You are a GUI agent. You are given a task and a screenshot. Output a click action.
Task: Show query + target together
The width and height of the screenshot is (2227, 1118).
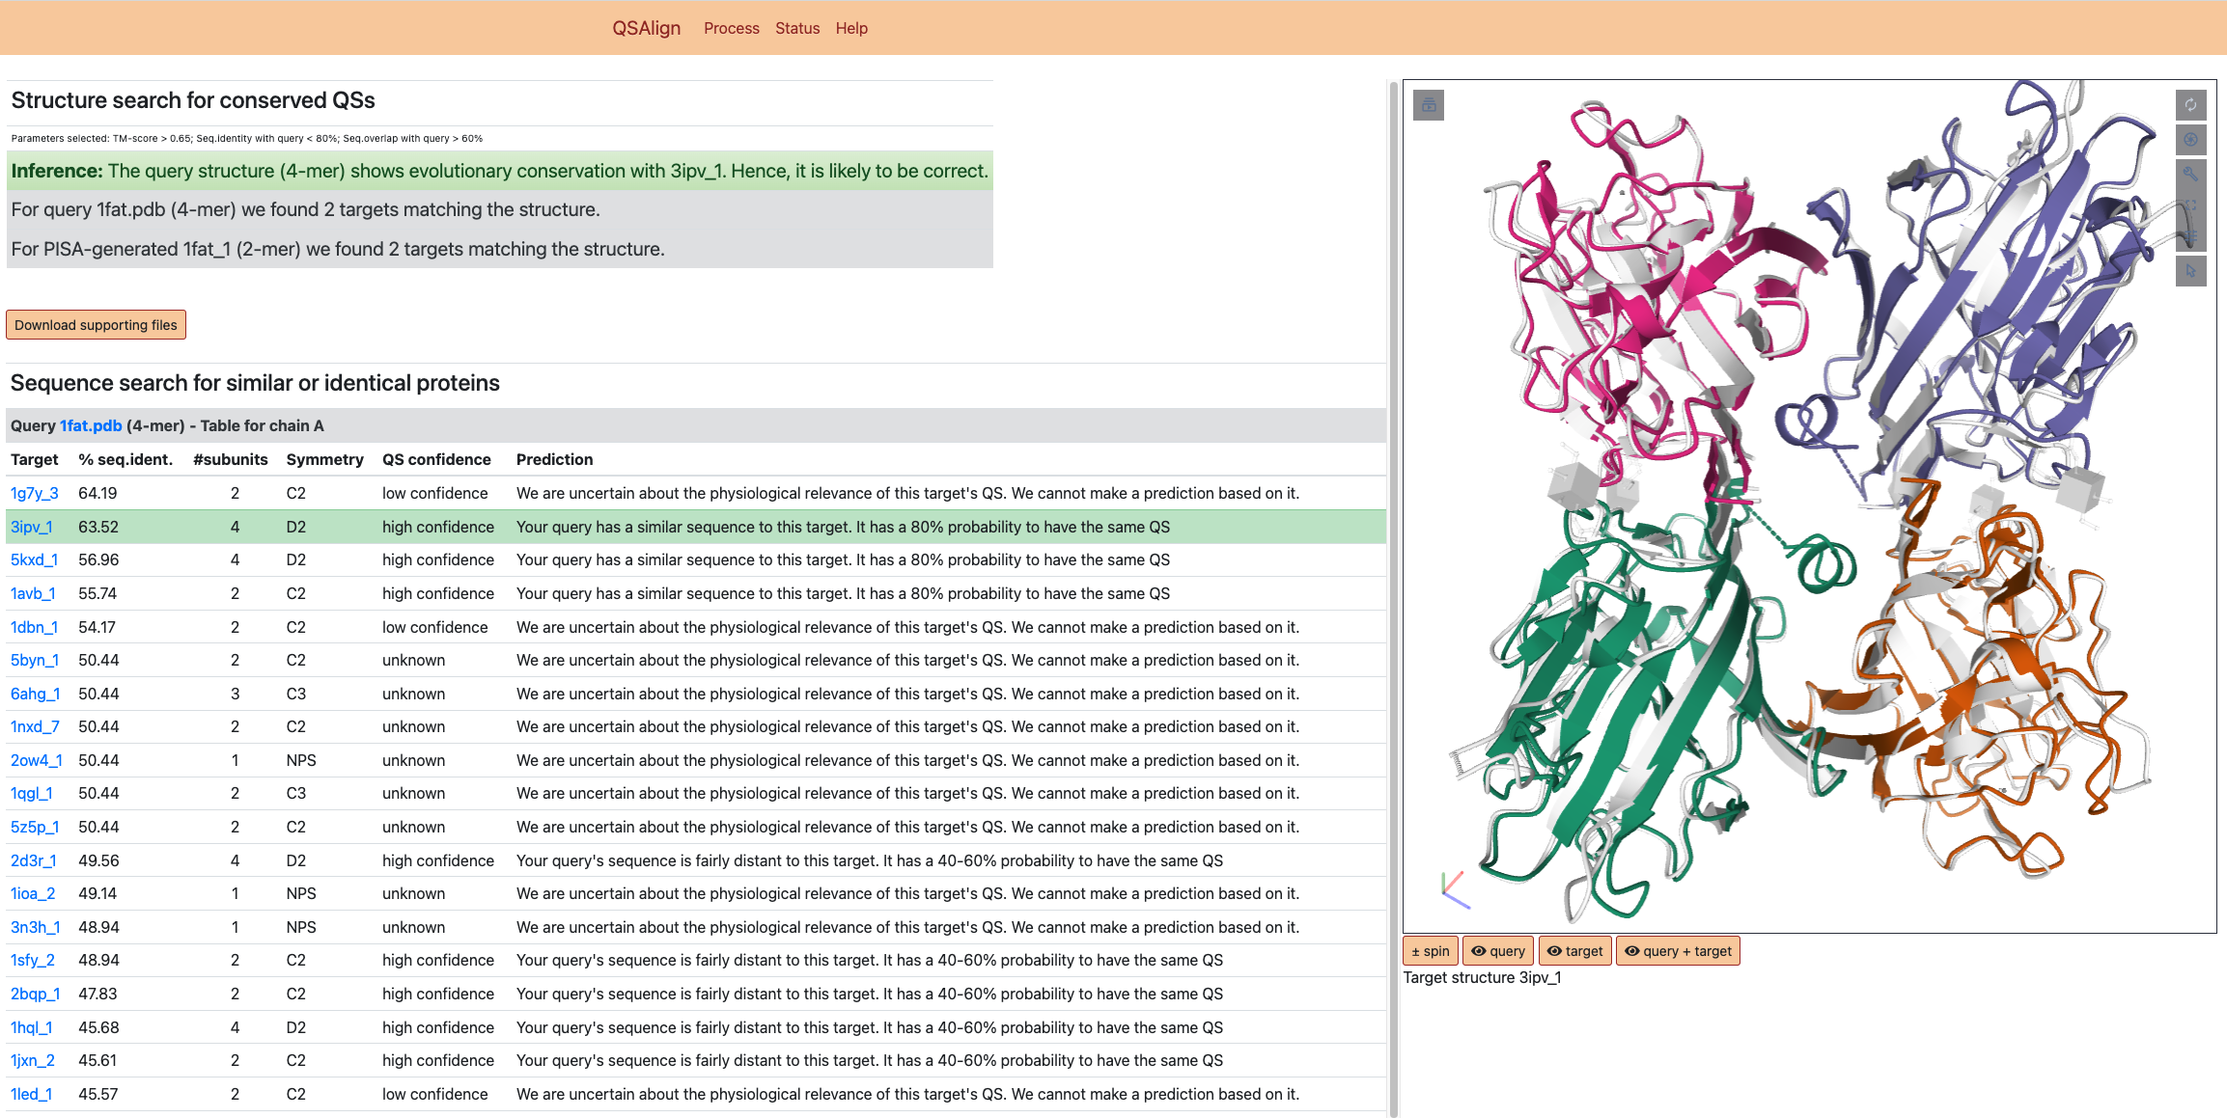tap(1678, 951)
